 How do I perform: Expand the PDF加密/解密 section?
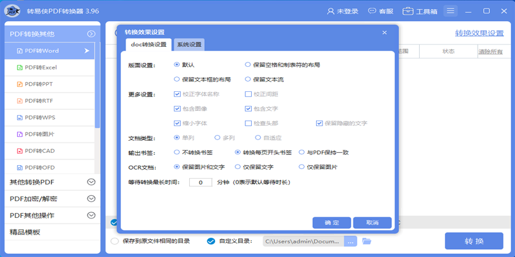click(91, 199)
